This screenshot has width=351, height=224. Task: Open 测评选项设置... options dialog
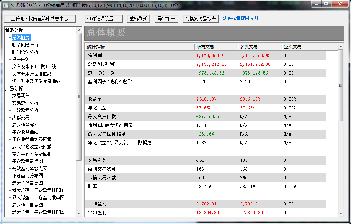point(103,19)
